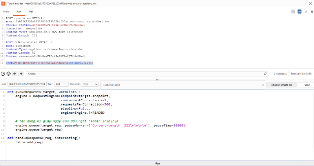
Task: Click the Run attack button
Action: point(157,163)
